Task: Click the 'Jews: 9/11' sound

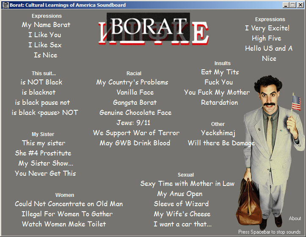Action: point(133,123)
